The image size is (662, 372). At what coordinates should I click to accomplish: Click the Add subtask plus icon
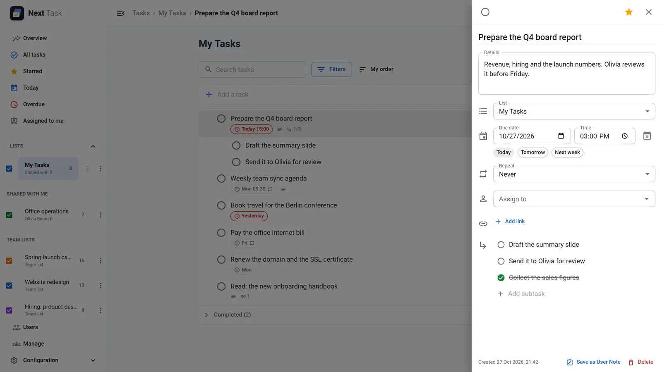[x=501, y=294]
